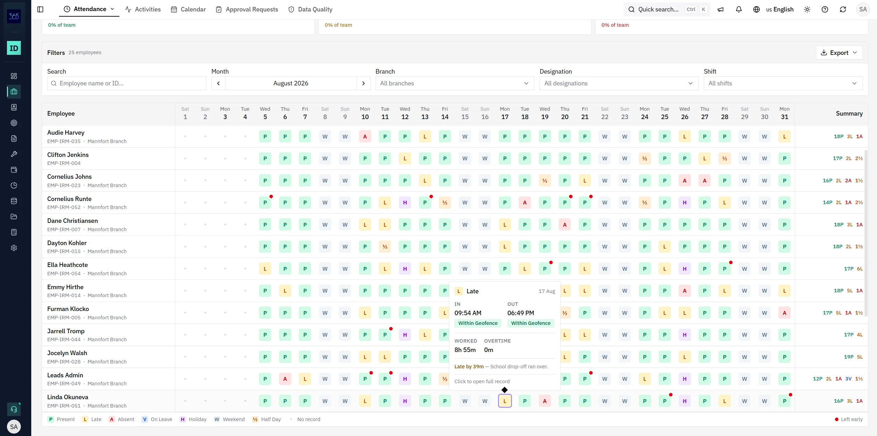
Task: Open the wallet sidebar icon
Action: coord(14,170)
